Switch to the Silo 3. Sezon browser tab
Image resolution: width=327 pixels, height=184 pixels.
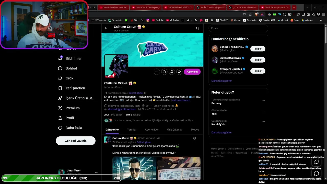click(275, 7)
